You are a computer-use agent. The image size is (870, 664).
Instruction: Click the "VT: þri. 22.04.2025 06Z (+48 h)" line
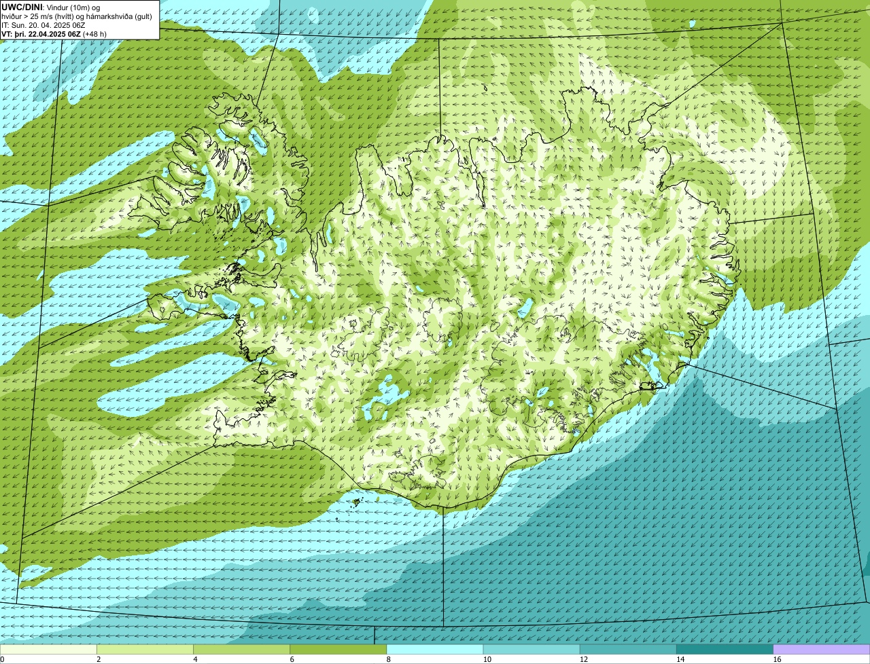coord(54,34)
